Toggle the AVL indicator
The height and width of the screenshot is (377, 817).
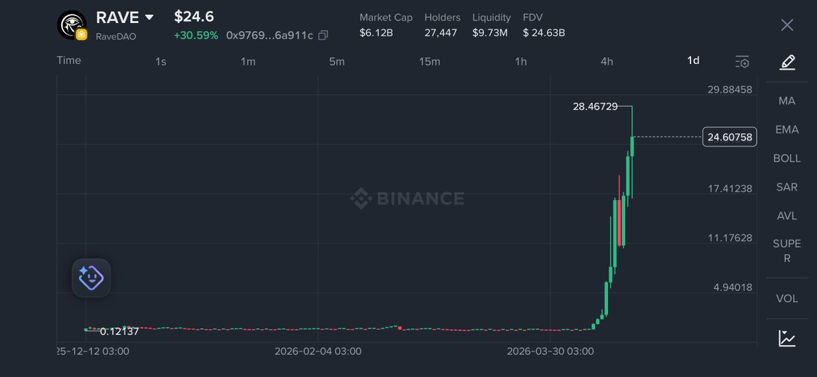coord(787,216)
